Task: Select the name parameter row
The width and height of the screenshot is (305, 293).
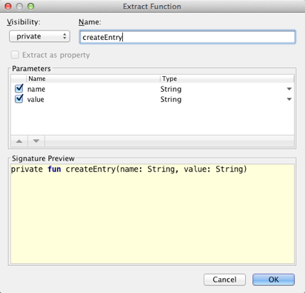Action: (152, 89)
